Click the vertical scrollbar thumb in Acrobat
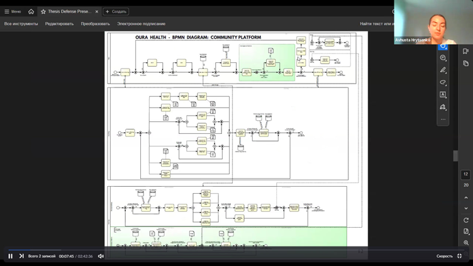473x266 pixels. click(x=455, y=156)
